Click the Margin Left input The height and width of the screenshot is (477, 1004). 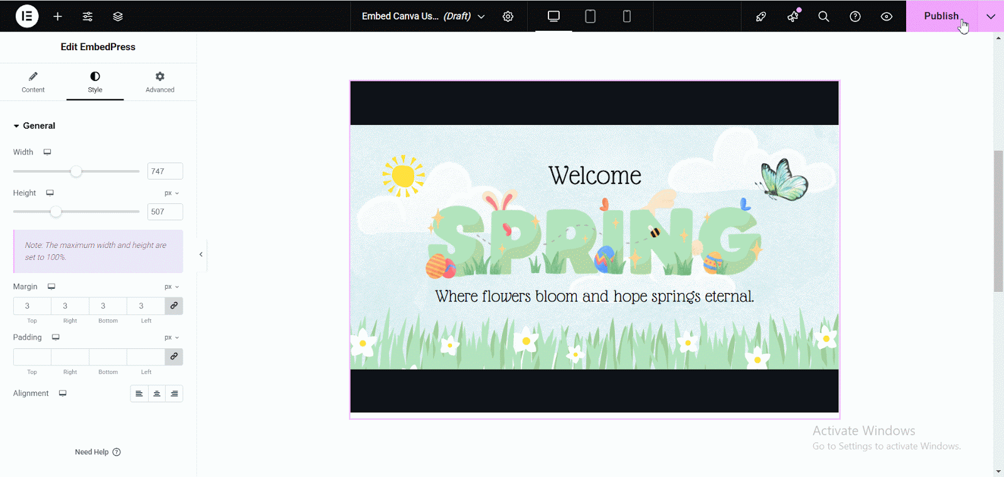(146, 306)
